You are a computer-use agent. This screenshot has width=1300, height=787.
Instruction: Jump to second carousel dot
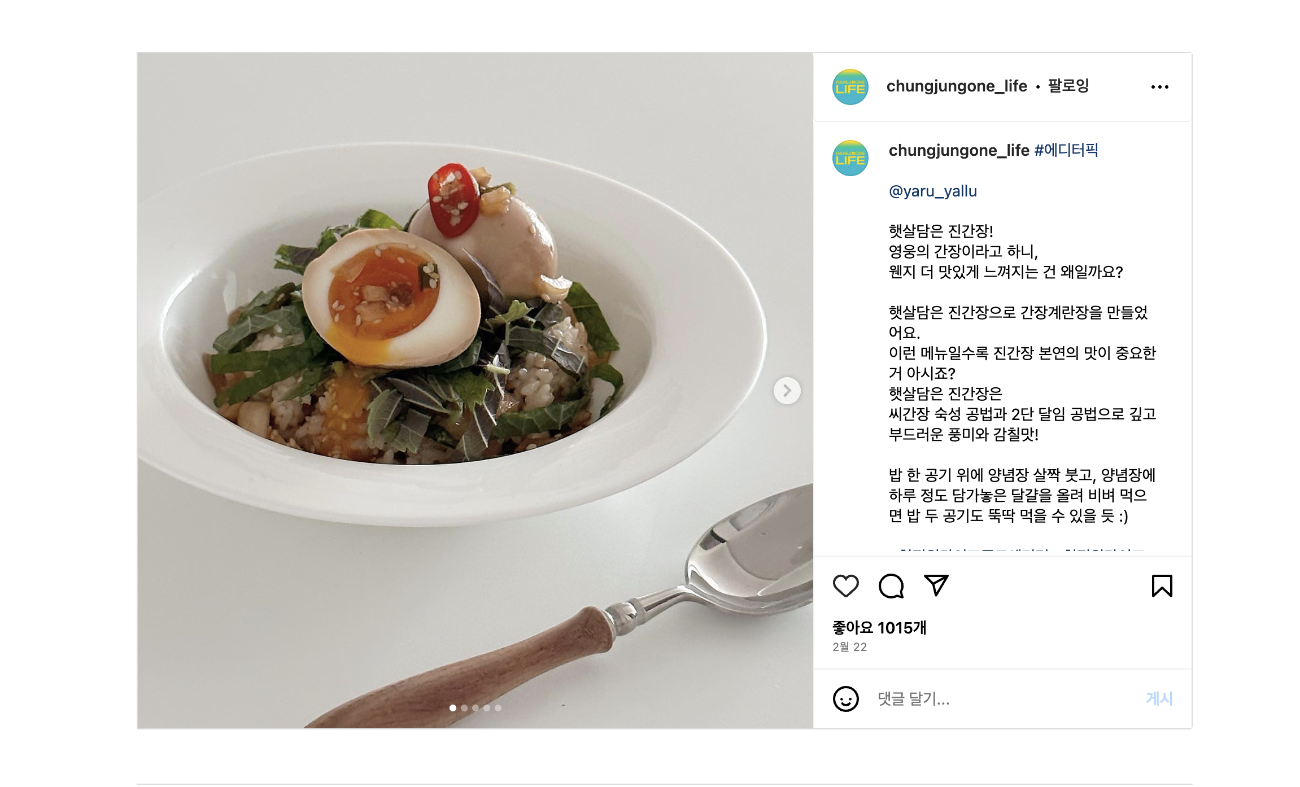click(464, 708)
